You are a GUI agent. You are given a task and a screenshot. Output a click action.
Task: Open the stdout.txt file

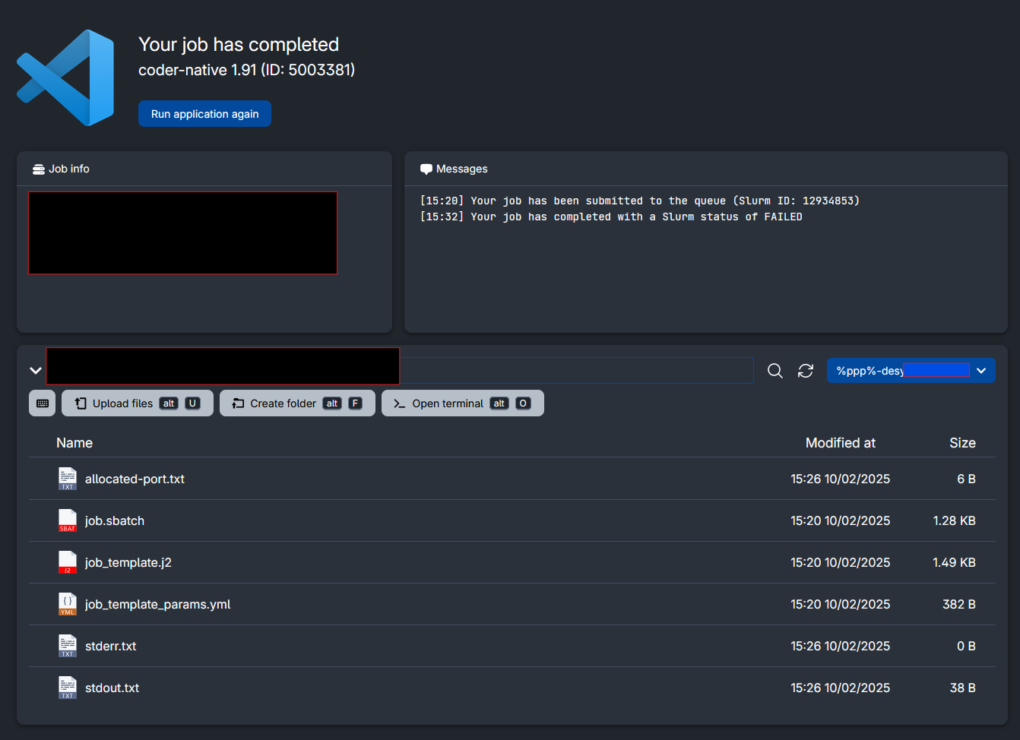112,688
